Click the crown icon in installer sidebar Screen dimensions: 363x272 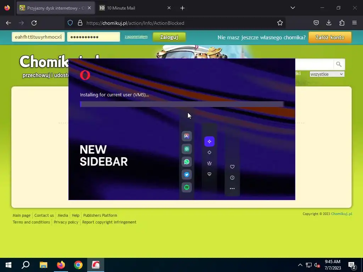point(209,163)
